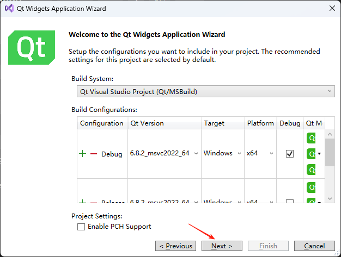The image size is (341, 257).
Task: Click the middle Qt module icon in Debug row
Action: (x=311, y=154)
